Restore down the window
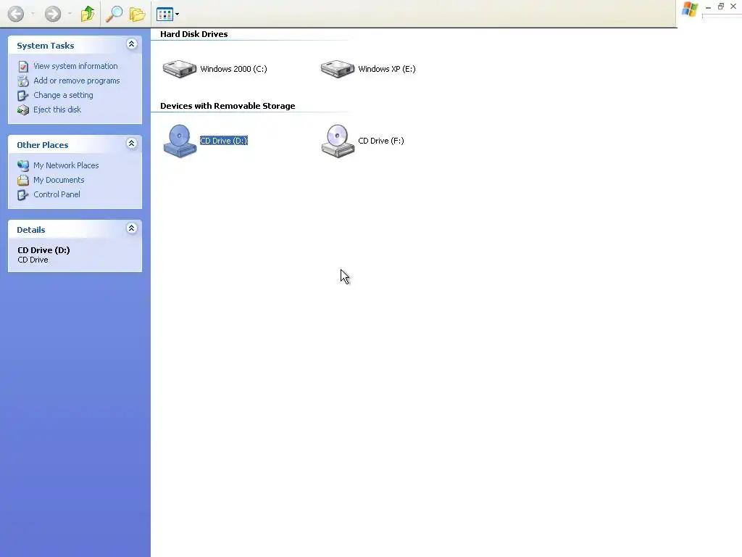 click(x=721, y=6)
